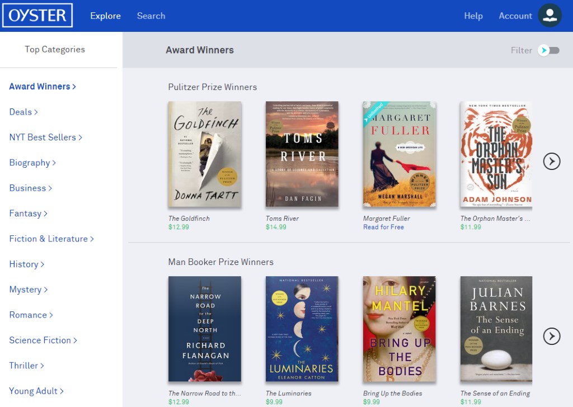Open The Goldfinch book cover
Viewport: 573px width, 407px height.
tap(205, 154)
